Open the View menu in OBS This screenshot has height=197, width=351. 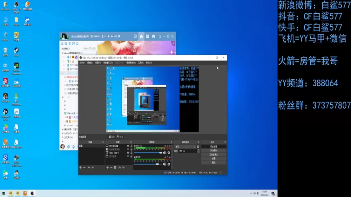tap(98, 63)
